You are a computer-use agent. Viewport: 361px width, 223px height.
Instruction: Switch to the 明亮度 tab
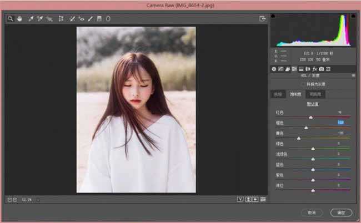[x=315, y=94]
